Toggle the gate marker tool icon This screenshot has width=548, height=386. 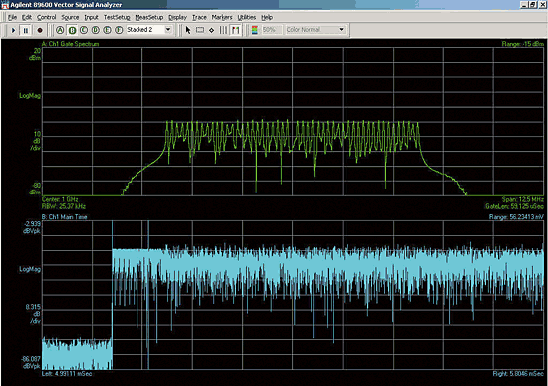[236, 30]
